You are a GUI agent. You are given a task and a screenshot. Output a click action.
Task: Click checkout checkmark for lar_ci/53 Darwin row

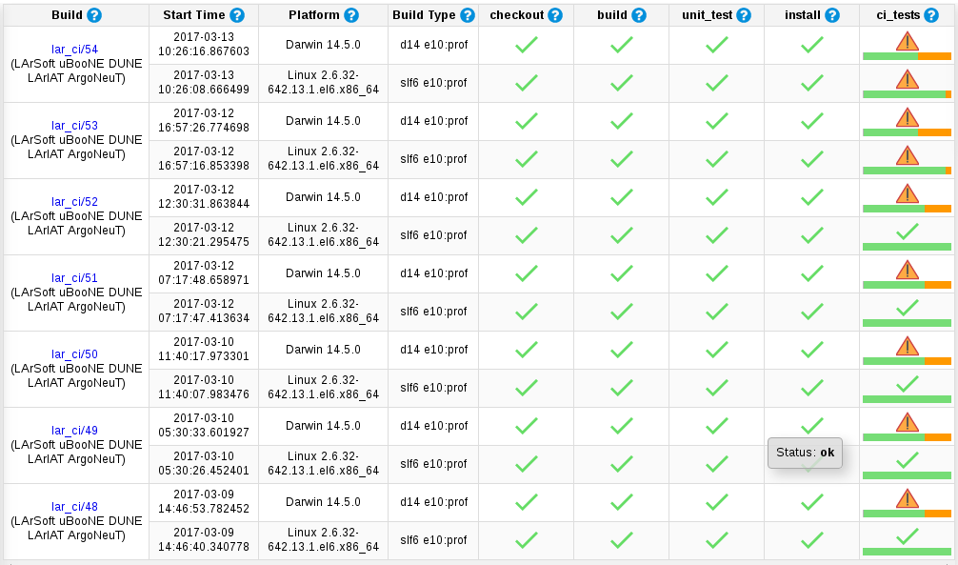(526, 121)
